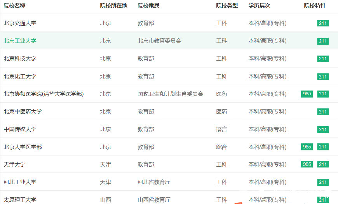Open the 太原理工大学 entry
Viewport: 338px width, 204px height.
20,200
